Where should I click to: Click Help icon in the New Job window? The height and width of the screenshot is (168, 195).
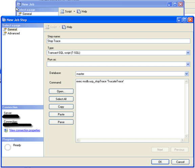(79, 12)
